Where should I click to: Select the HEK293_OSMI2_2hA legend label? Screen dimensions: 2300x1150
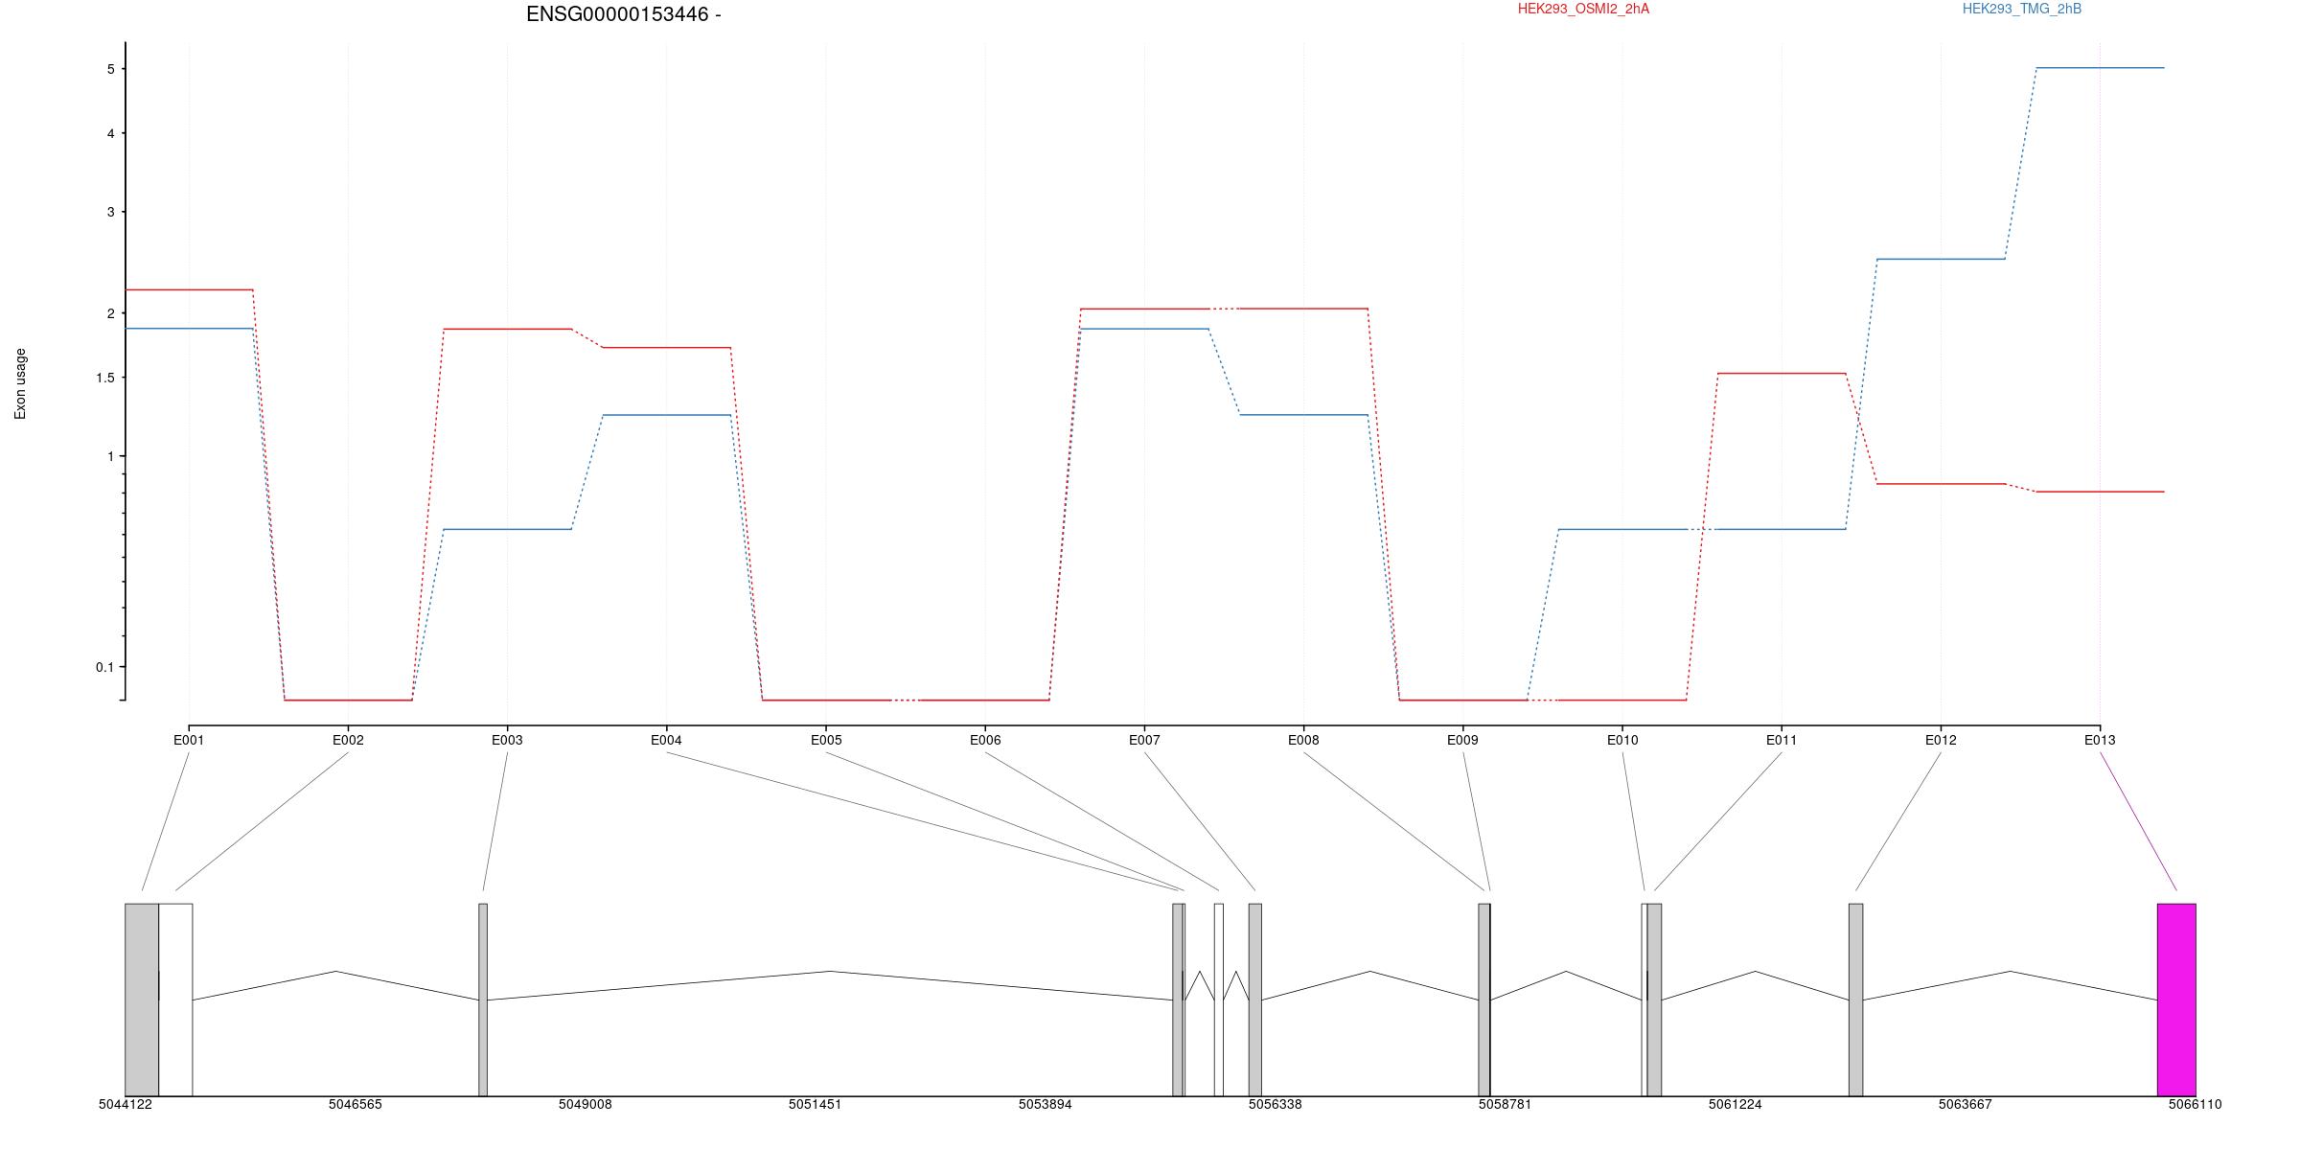pyautogui.click(x=1583, y=9)
